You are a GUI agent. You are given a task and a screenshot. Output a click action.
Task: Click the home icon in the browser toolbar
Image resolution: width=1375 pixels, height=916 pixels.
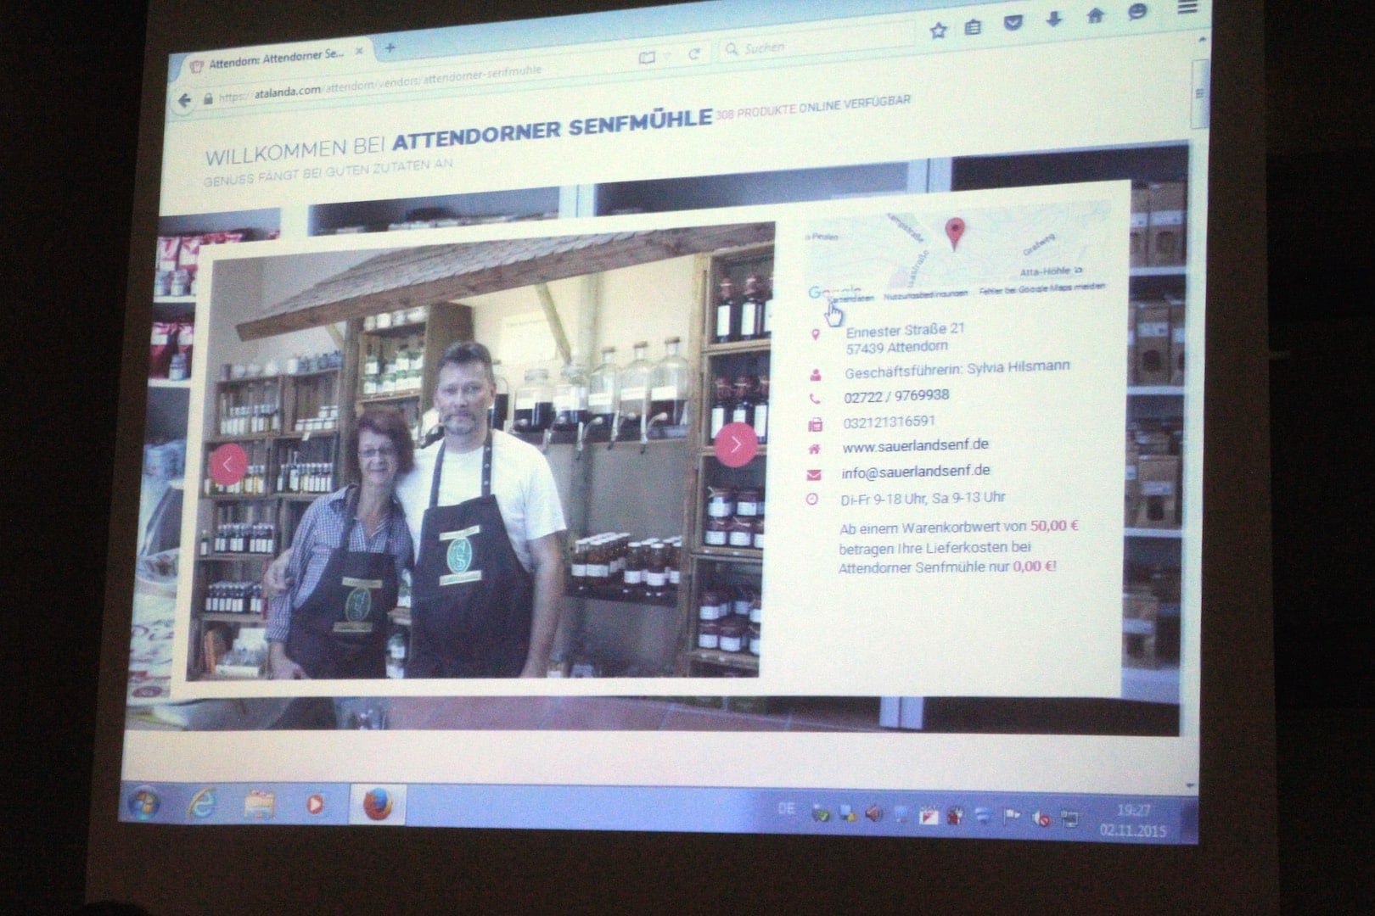(x=1095, y=16)
